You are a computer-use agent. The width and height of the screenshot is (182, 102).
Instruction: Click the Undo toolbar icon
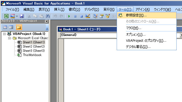click(55, 16)
